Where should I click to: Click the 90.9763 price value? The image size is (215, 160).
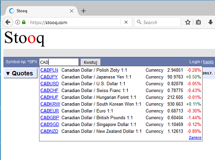click(x=175, y=77)
